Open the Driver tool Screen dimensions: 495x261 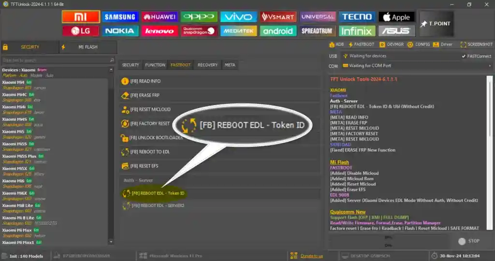tap(443, 44)
